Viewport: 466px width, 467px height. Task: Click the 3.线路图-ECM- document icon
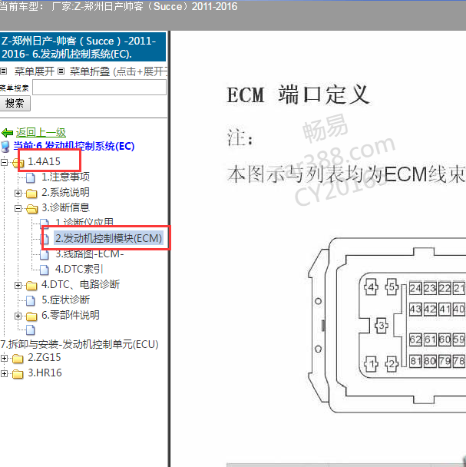click(45, 254)
